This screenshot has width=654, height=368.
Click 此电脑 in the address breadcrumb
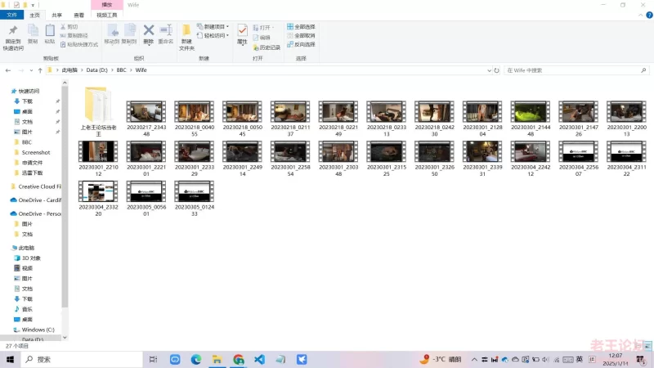pos(69,70)
